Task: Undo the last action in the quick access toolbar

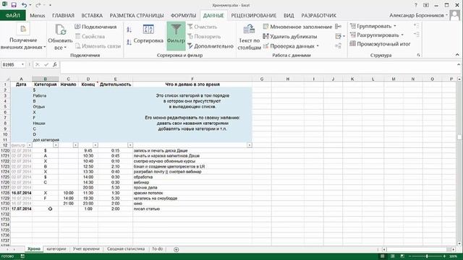Action: tap(24, 5)
